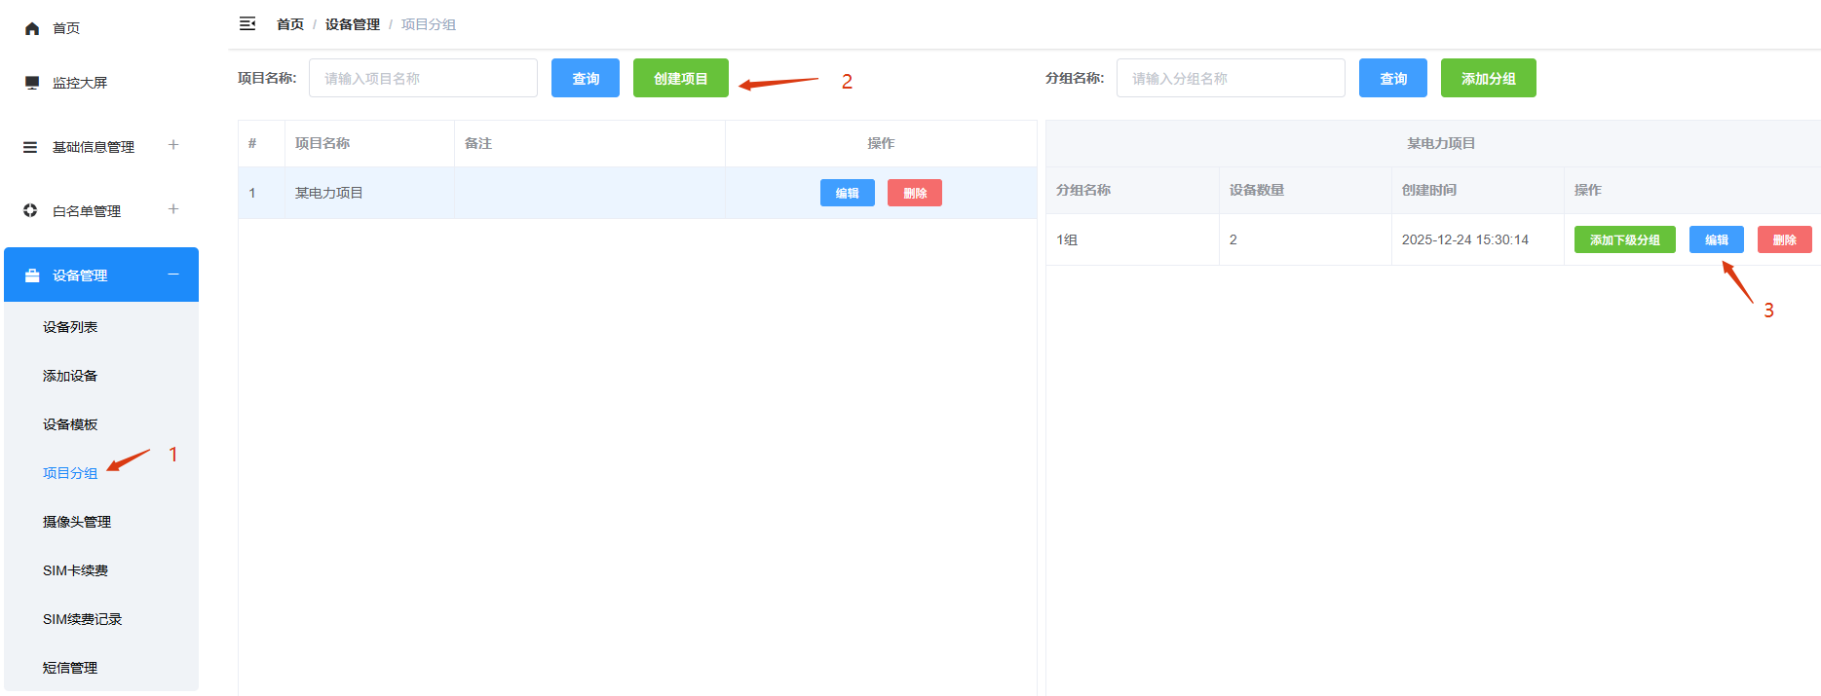
Task: Click 设备管理 in the breadcrumb
Action: click(353, 24)
